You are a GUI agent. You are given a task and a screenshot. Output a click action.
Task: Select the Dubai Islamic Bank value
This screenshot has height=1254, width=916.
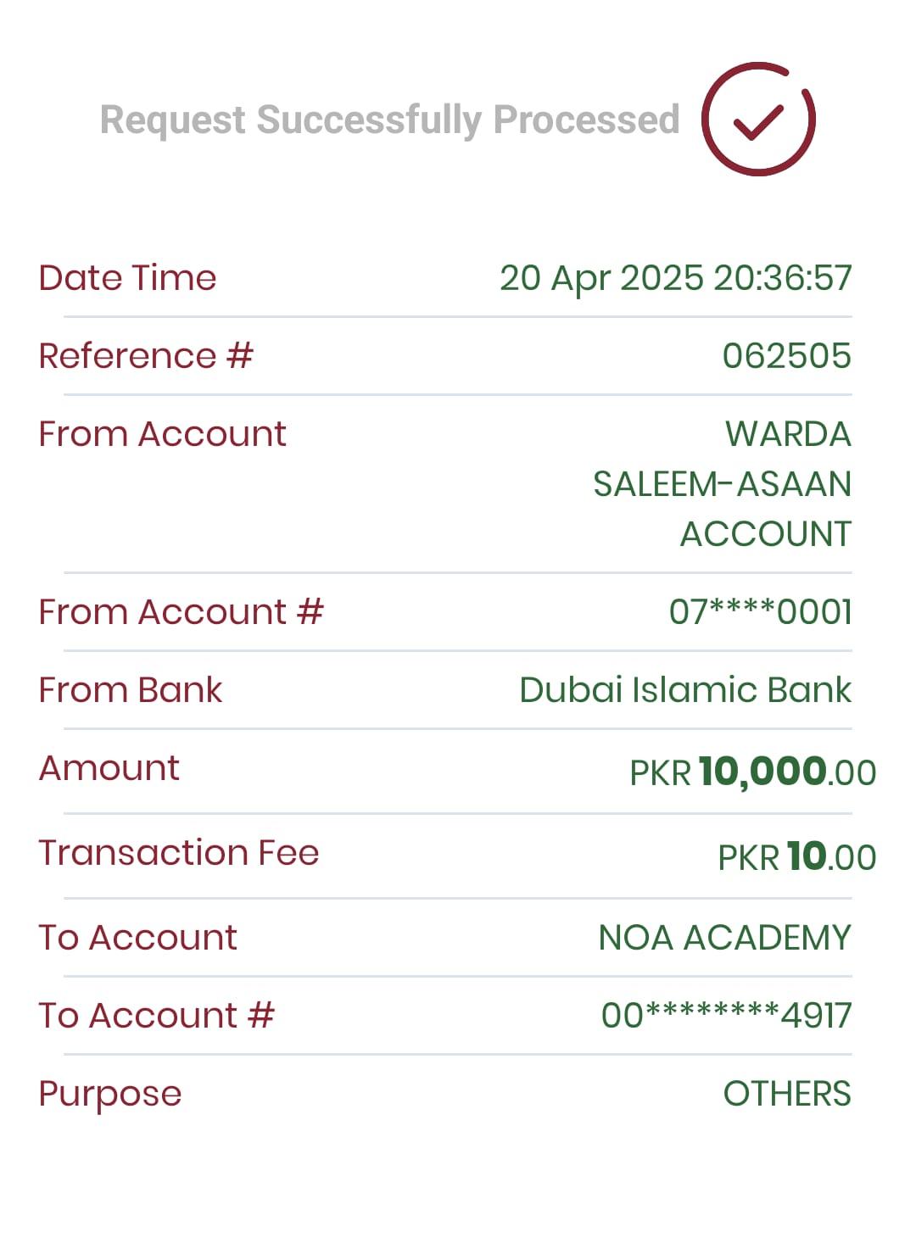(x=684, y=690)
